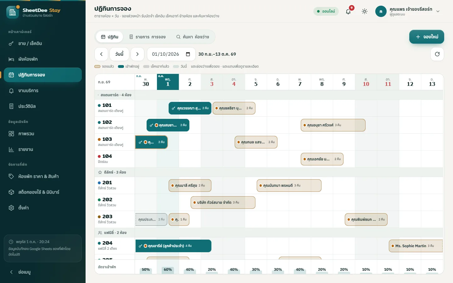The height and width of the screenshot is (283, 453).
Task: Open ผังห้องพัก room map in sidebar
Action: (x=43, y=59)
